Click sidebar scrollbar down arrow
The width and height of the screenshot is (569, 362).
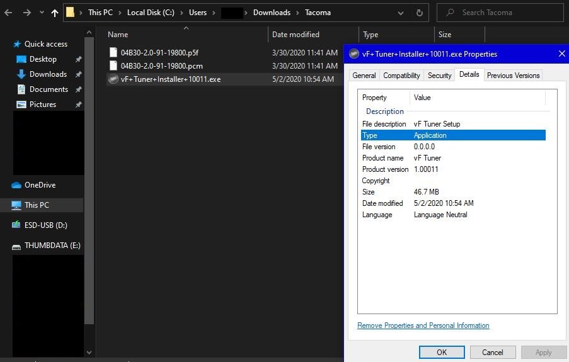pos(89,352)
